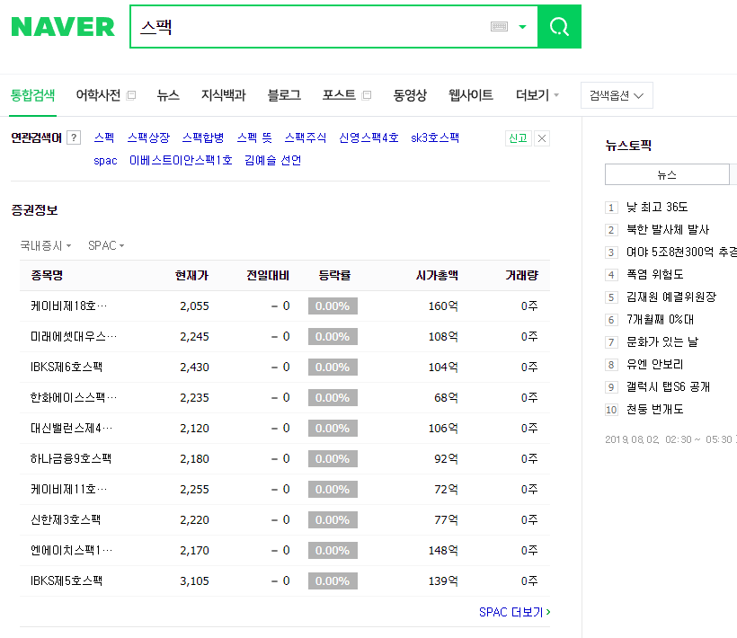Click the SPAC 더보기 link

(515, 612)
